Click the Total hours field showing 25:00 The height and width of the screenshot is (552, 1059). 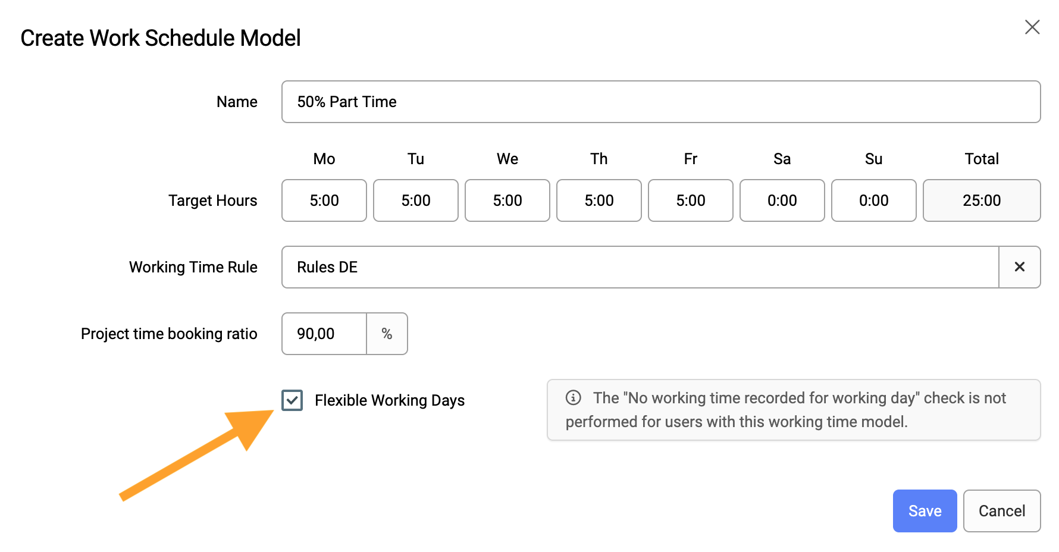coord(982,200)
